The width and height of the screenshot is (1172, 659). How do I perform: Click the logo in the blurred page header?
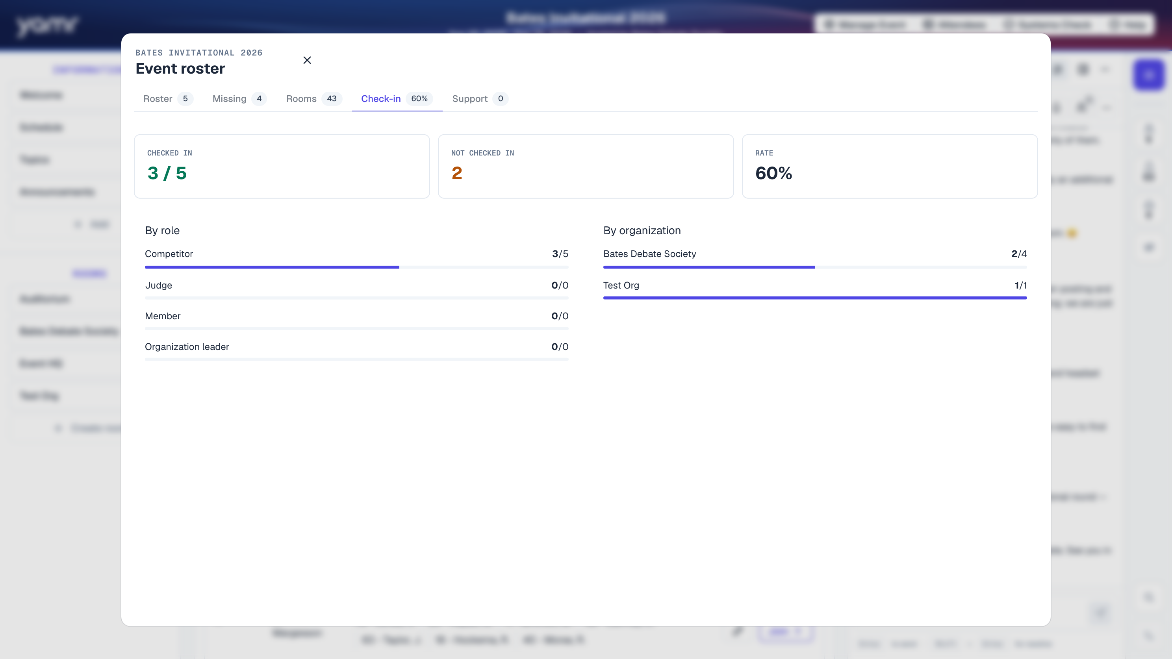click(47, 26)
